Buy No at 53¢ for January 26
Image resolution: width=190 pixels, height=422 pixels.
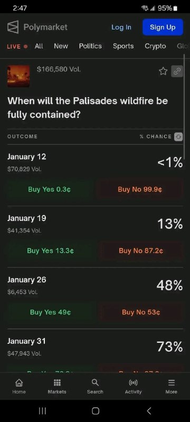[141, 312]
